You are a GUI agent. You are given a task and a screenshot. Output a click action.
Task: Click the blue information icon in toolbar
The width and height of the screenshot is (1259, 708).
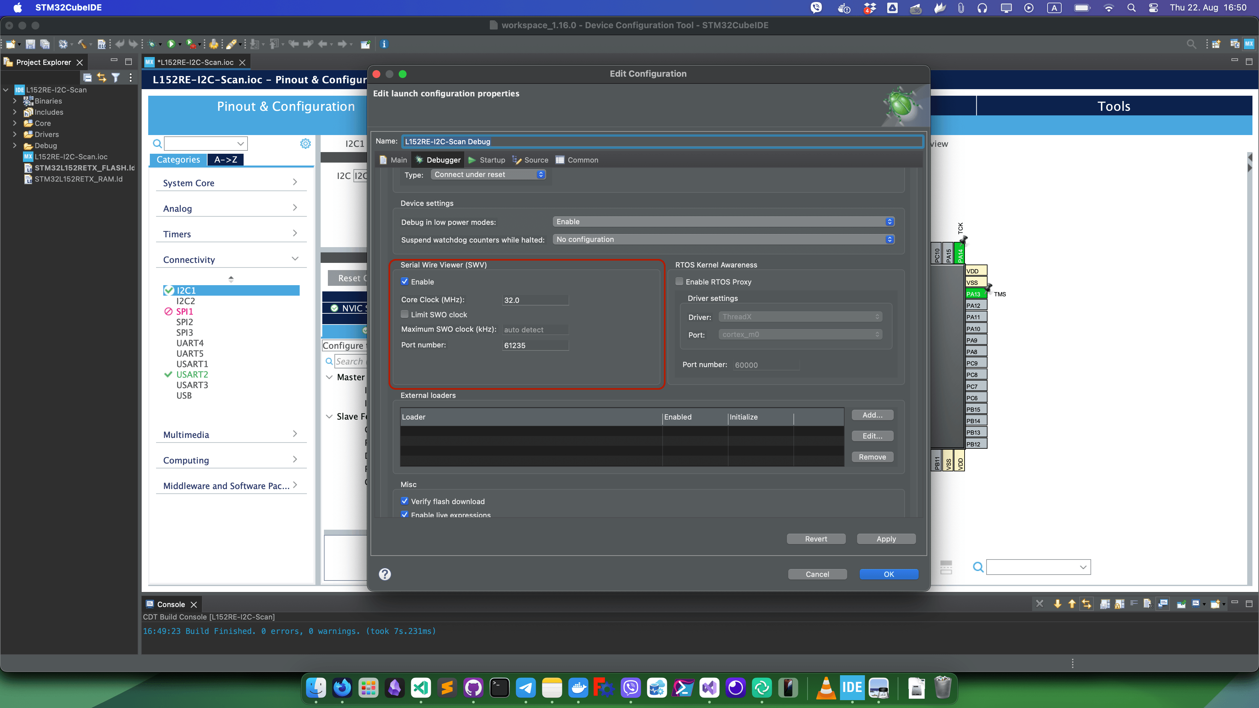[384, 44]
